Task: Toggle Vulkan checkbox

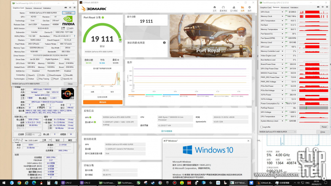Action: (27, 79)
